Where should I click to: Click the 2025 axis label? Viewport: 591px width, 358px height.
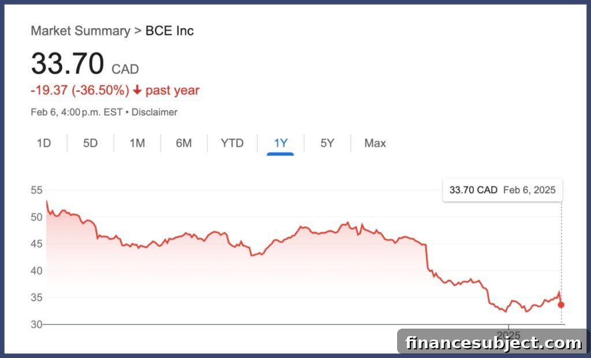point(508,335)
